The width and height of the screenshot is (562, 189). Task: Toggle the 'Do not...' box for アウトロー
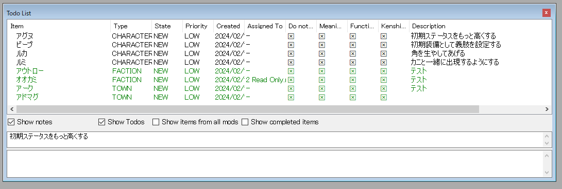[291, 71]
